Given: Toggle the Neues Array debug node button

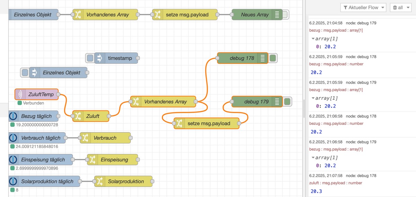Looking at the screenshot, I should click(285, 15).
